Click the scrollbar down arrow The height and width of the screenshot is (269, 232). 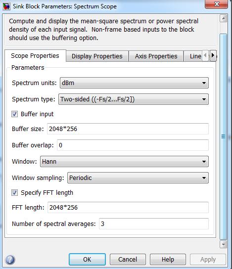pos(224,244)
